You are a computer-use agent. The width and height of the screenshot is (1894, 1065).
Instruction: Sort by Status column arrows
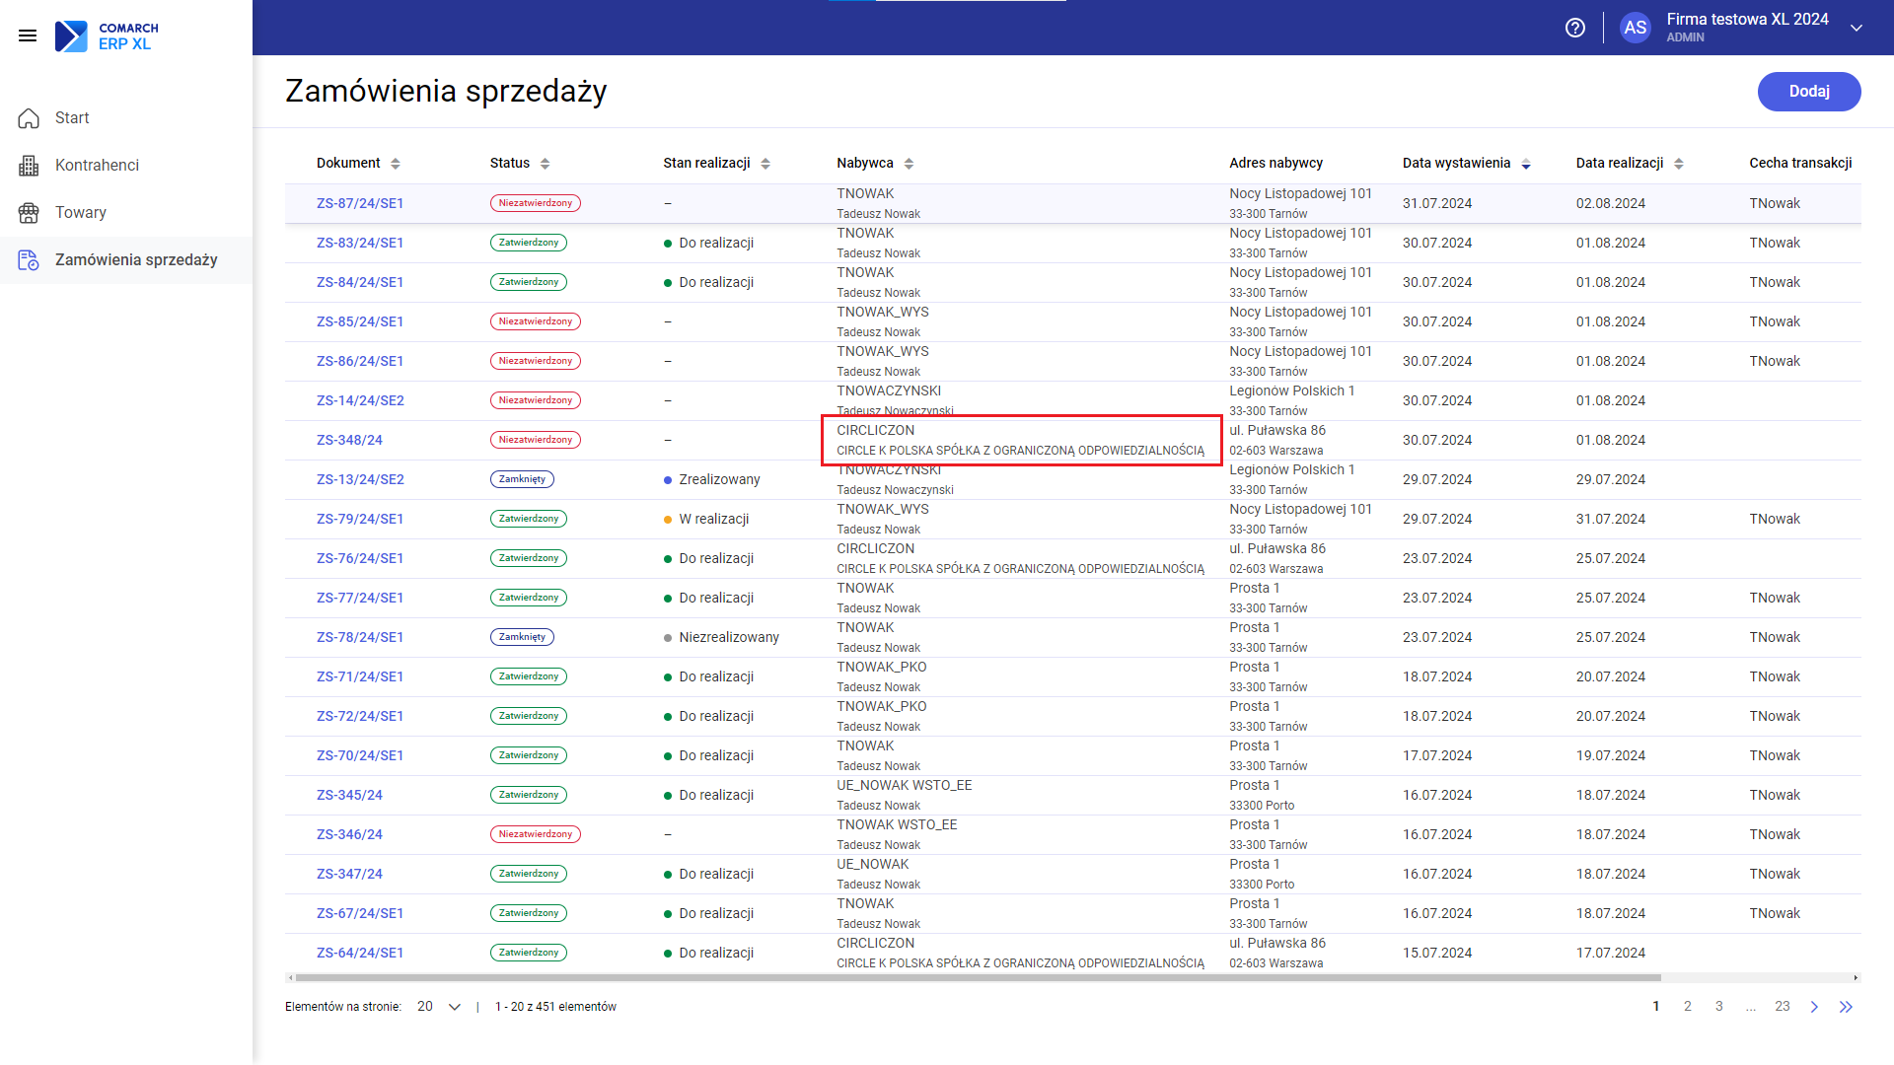click(x=546, y=164)
